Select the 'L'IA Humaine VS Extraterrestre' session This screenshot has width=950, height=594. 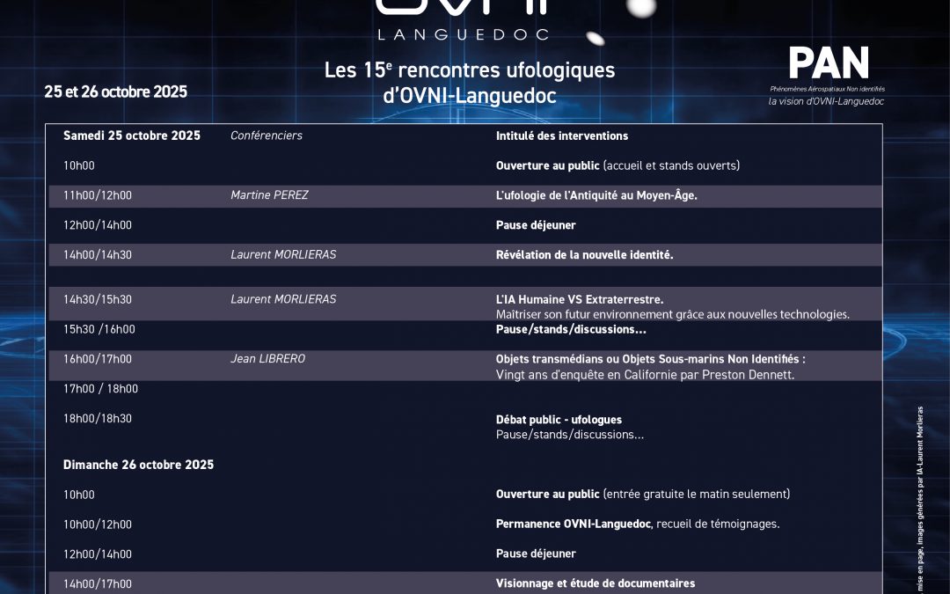tap(579, 299)
